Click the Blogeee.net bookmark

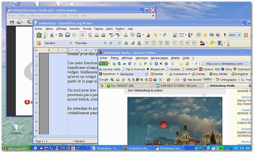(x=156, y=69)
